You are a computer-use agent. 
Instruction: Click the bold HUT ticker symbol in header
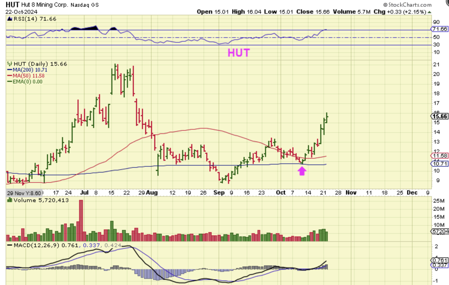pos(12,5)
